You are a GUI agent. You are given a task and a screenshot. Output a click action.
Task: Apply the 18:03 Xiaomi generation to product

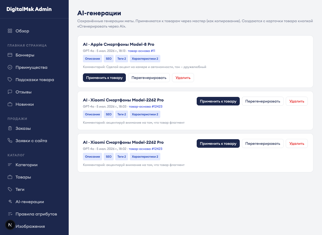point(218,101)
